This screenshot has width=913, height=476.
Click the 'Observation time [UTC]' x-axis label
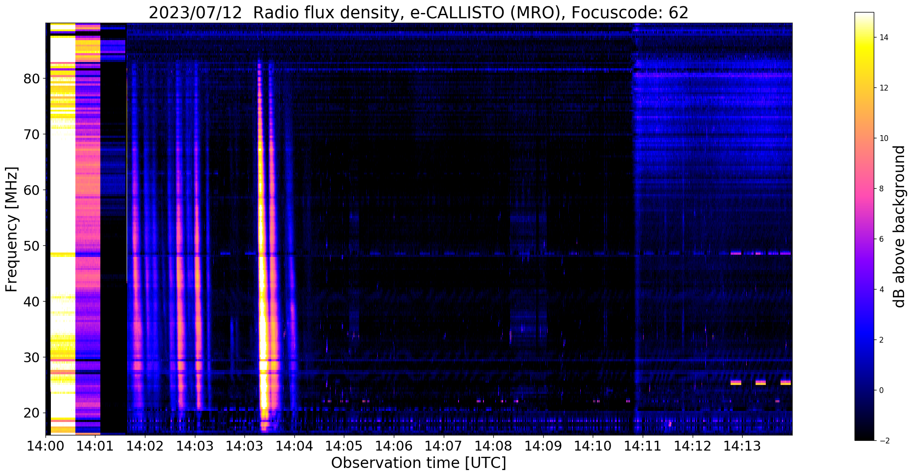pyautogui.click(x=418, y=463)
